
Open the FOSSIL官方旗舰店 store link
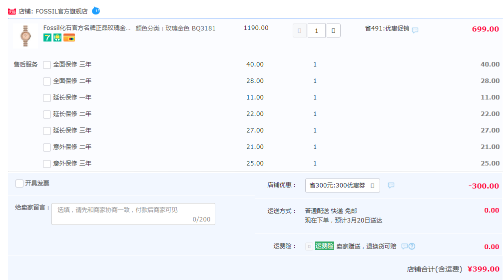click(x=61, y=11)
